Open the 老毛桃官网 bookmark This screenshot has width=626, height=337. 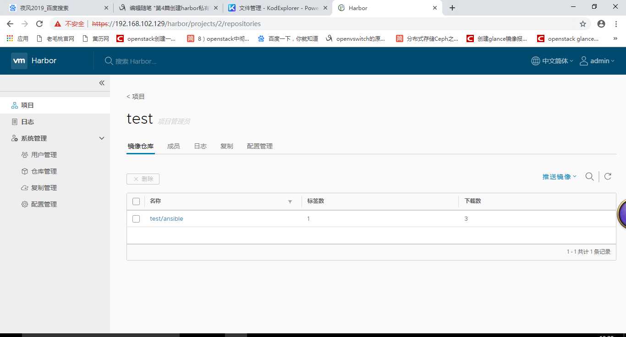click(x=55, y=39)
